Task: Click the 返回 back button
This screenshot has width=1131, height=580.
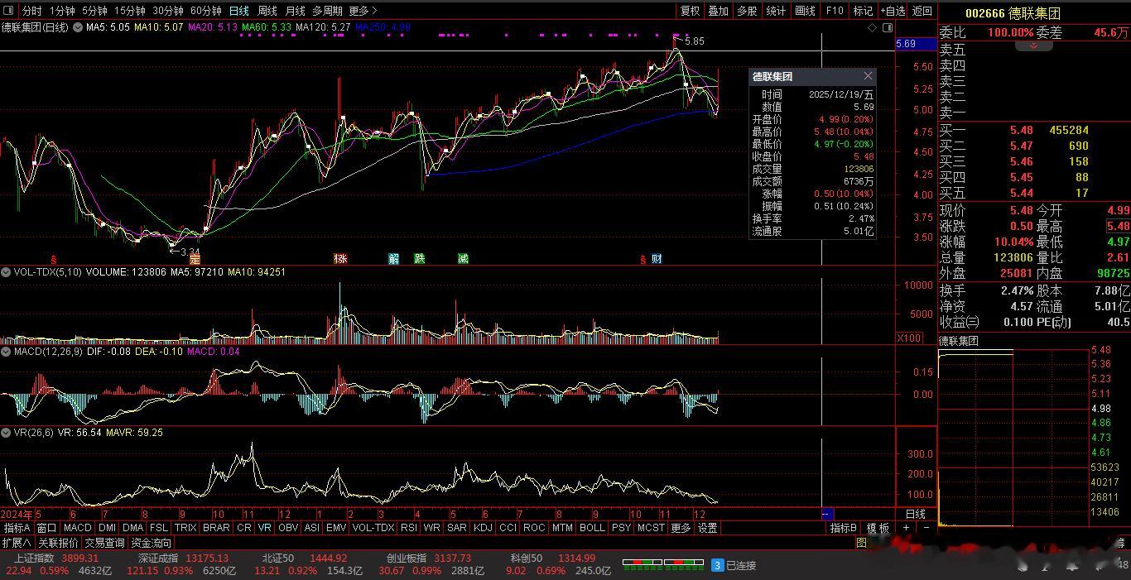Action: coord(922,11)
